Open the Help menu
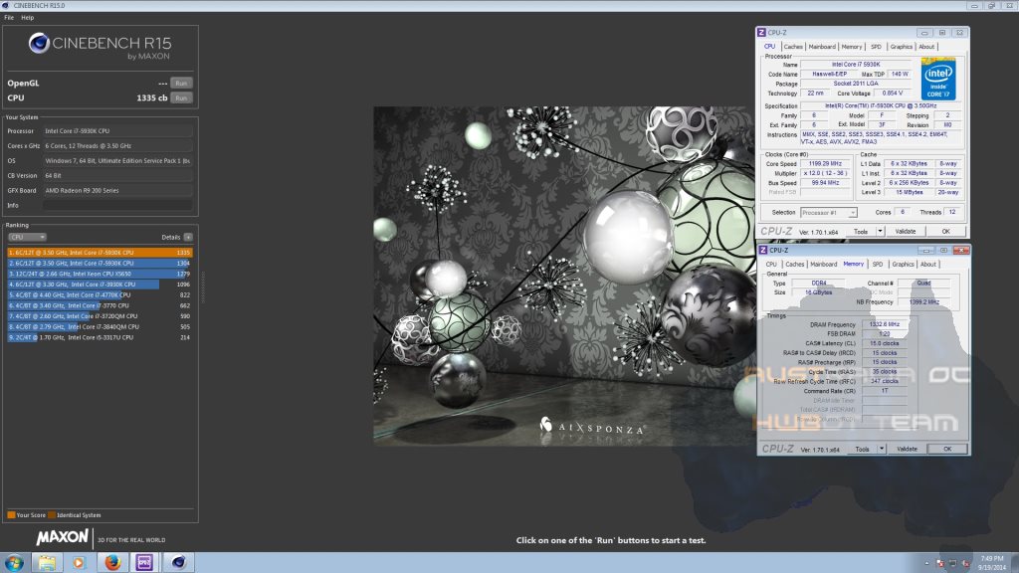This screenshot has width=1019, height=573. 27,18
